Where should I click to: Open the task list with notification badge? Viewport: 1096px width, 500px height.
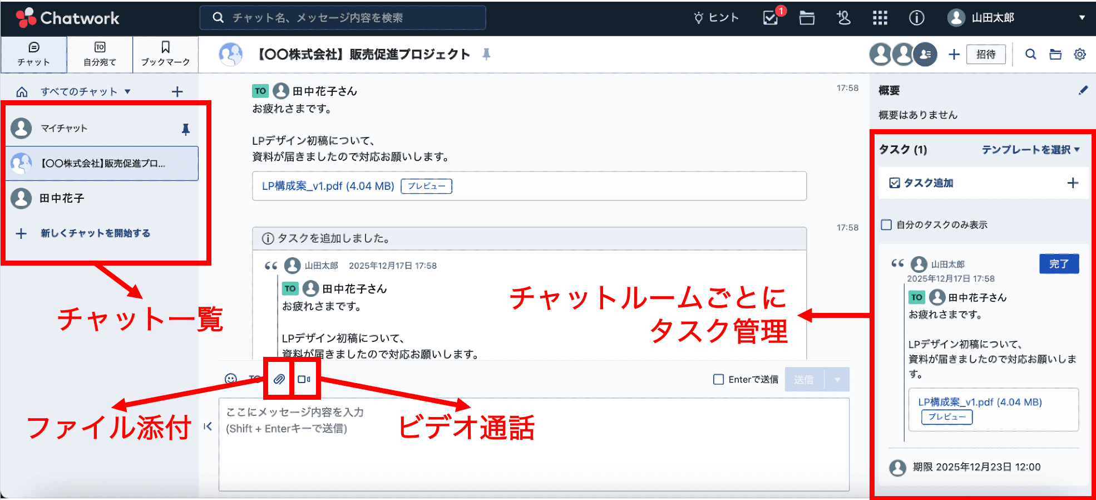[771, 18]
